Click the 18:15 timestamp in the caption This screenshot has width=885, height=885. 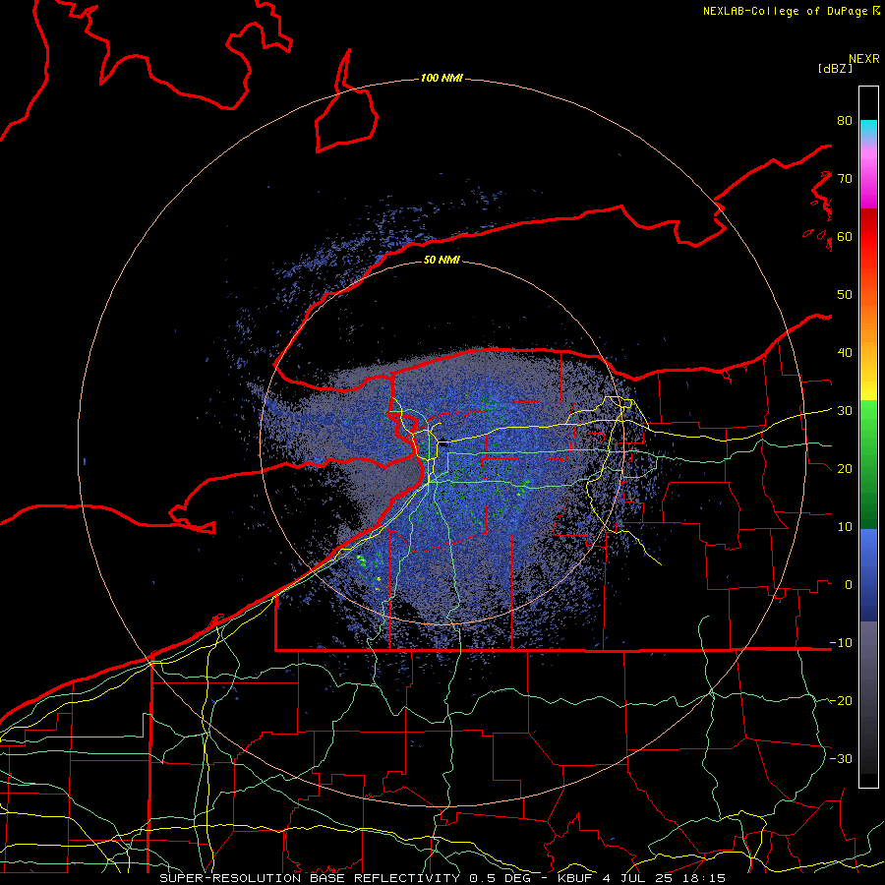[x=706, y=878]
